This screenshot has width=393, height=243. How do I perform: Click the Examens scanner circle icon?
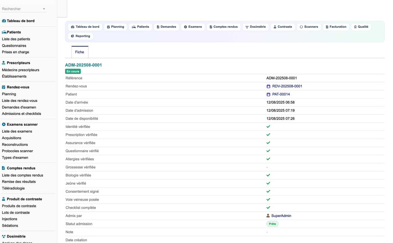4,124
